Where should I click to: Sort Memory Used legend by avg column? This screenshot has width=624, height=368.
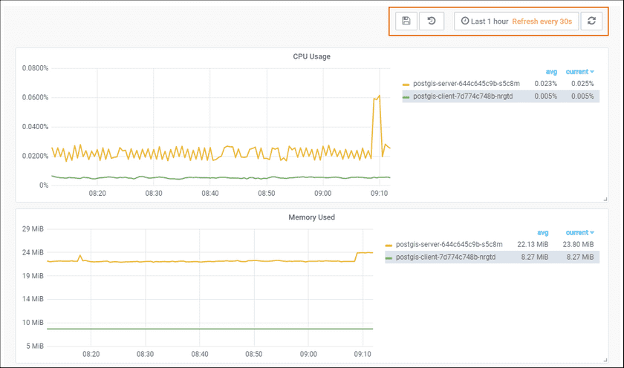click(542, 233)
